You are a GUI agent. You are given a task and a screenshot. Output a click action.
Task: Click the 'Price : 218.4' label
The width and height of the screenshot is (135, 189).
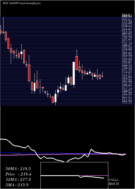coord(18,174)
